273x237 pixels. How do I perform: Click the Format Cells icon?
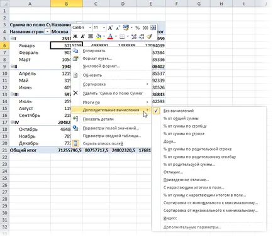coord(75,58)
